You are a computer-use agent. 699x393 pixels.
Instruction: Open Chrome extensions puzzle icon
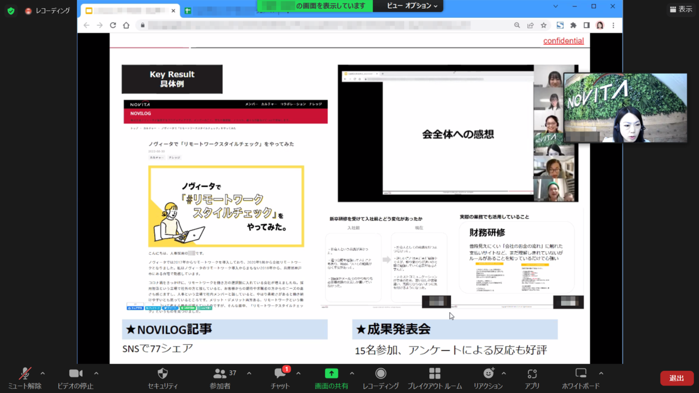[573, 25]
